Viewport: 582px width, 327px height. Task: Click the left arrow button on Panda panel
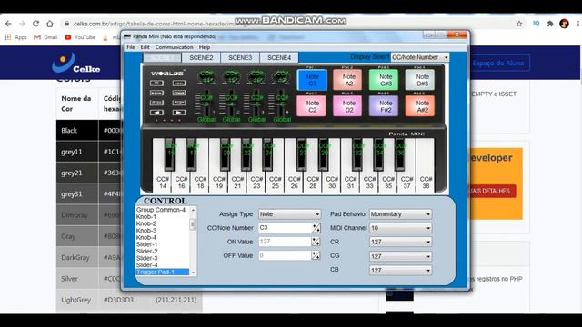click(x=156, y=113)
